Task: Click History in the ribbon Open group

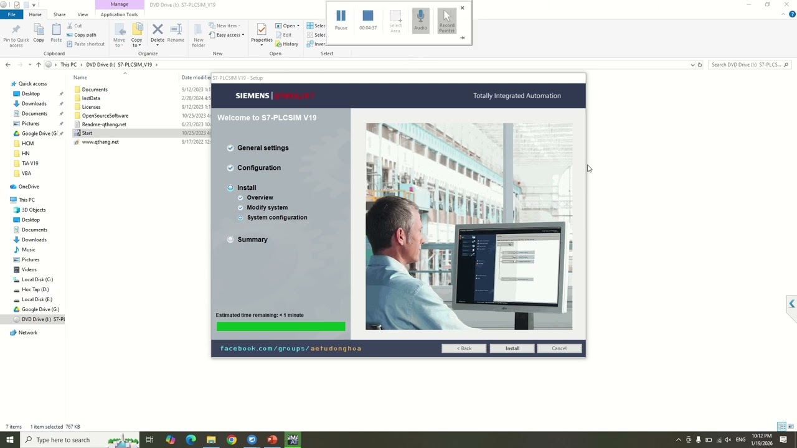Action: pyautogui.click(x=287, y=44)
